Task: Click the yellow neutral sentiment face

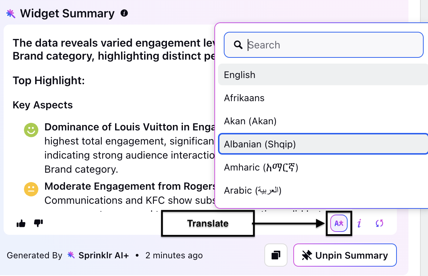Action: tap(31, 189)
